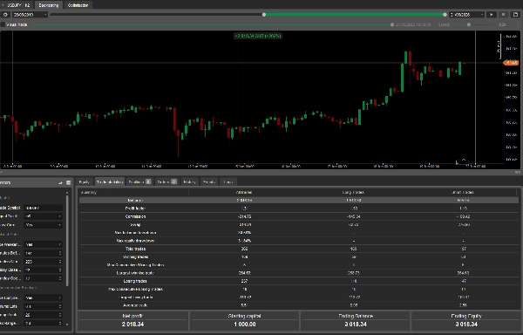Open the Events tab
Screen dimensions: 523x335
tap(209, 181)
